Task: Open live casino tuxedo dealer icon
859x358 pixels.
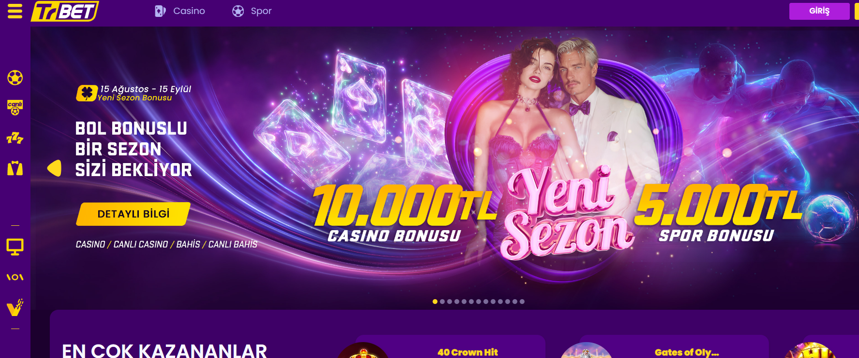Action: point(15,168)
